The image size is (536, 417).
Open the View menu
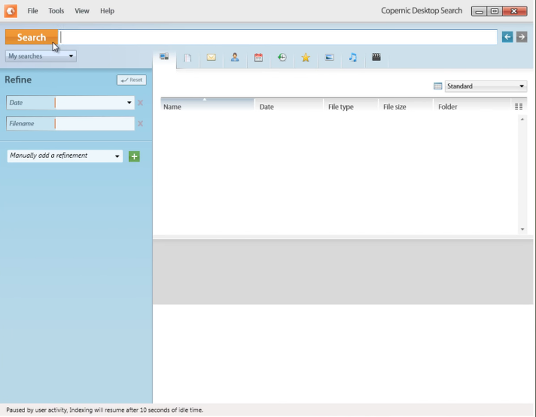coord(82,11)
